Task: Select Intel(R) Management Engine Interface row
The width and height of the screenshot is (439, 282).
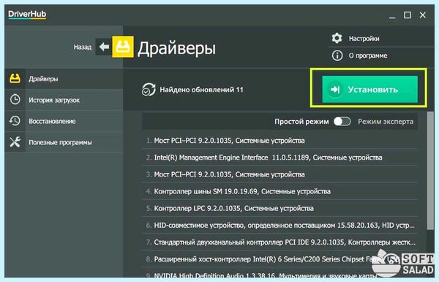Action: (x=279, y=157)
